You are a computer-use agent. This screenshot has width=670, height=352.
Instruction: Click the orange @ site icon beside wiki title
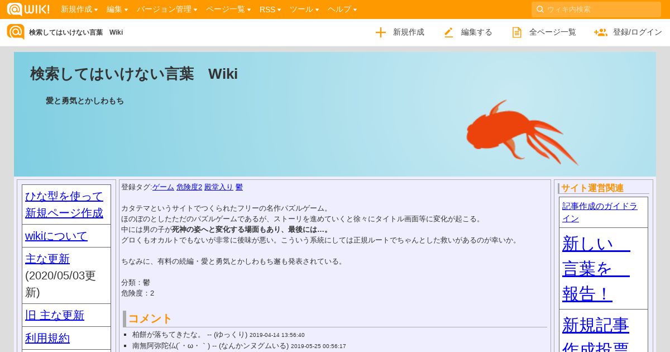[16, 32]
